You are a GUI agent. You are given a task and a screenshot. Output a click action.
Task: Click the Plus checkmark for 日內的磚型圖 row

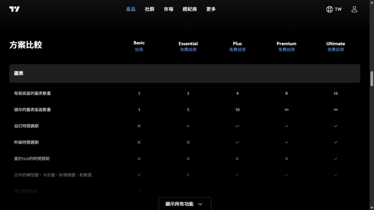point(237,175)
